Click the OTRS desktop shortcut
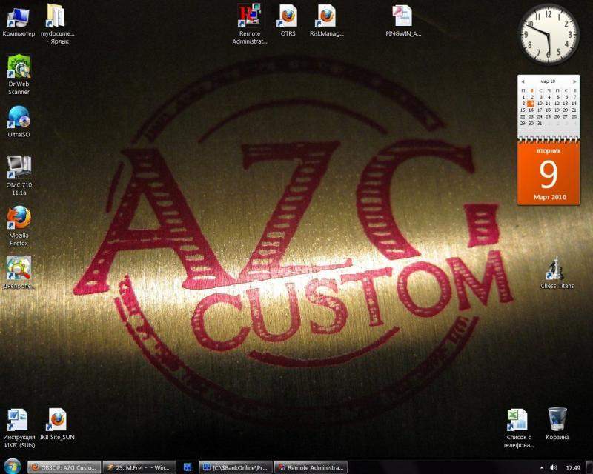The image size is (593, 474). tap(288, 21)
